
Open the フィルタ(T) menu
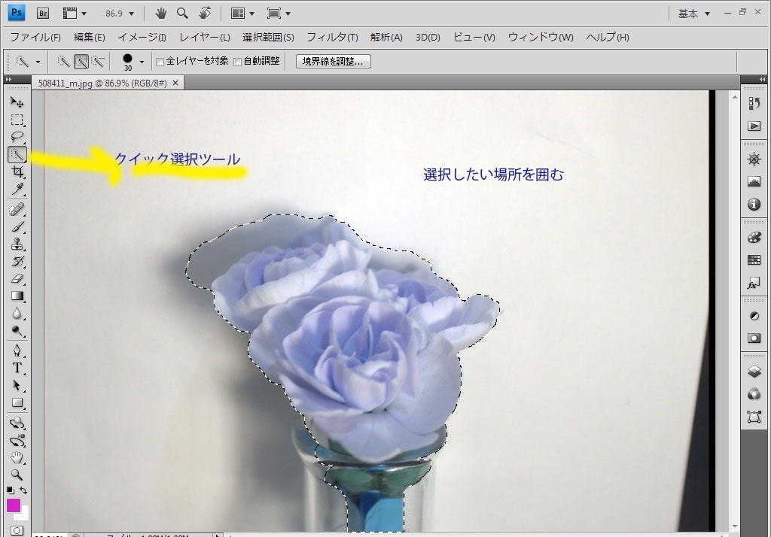pyautogui.click(x=332, y=37)
